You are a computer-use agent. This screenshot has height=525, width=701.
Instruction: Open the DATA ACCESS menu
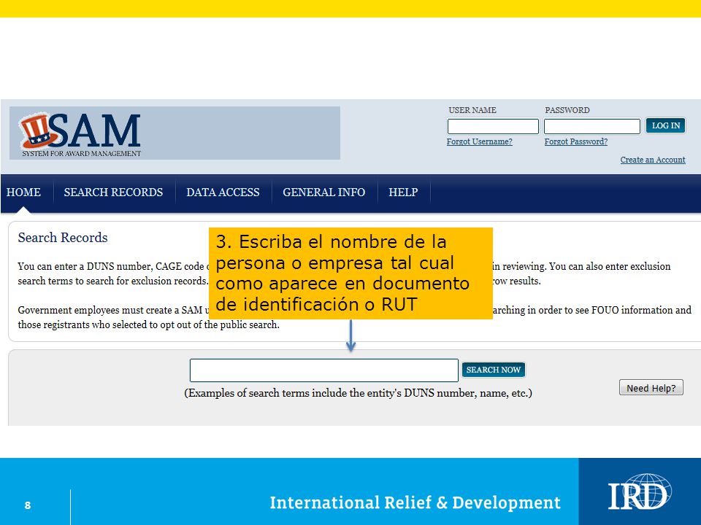click(x=223, y=192)
